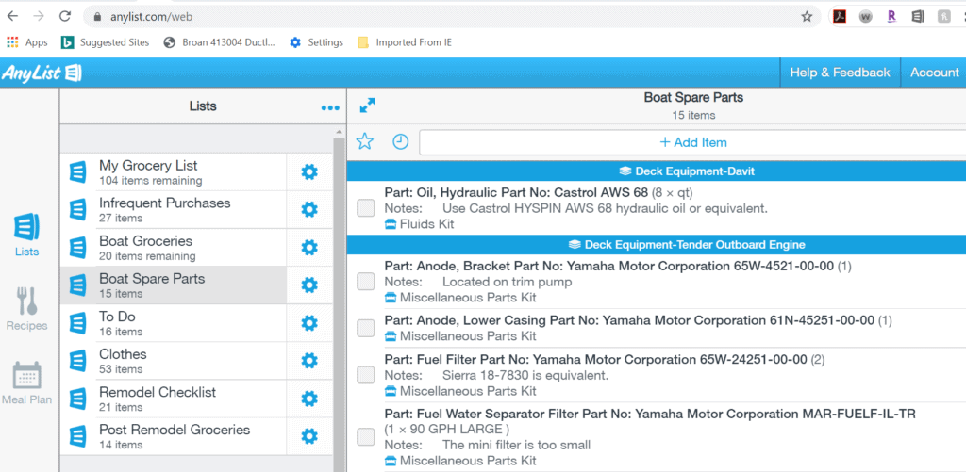Open the purple R browser extension
Screen dimensions: 966x472
(x=891, y=17)
